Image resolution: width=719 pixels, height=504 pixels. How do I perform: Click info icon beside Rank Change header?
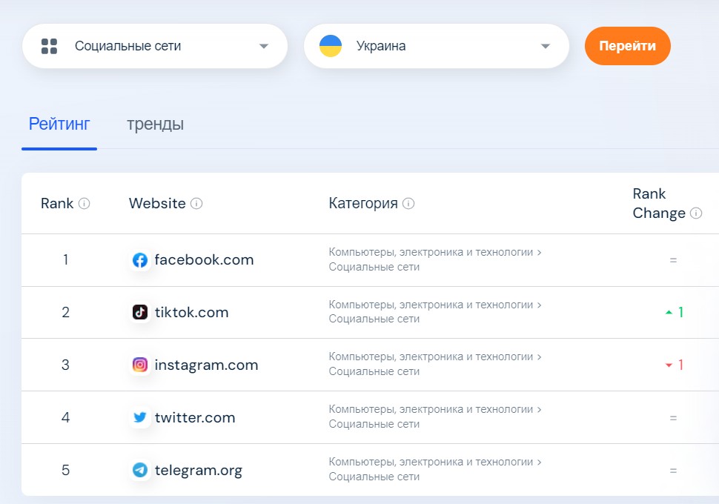coord(696,213)
